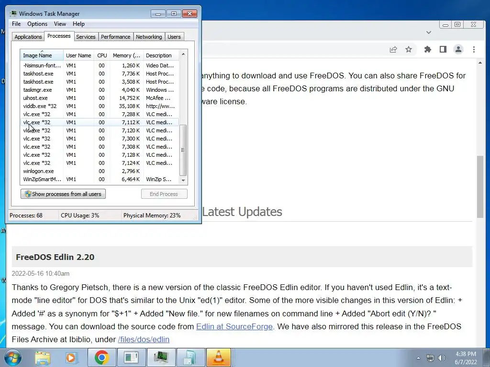Open Windows Explorer from the taskbar
Viewport: 490px width, 367px height.
click(x=43, y=357)
